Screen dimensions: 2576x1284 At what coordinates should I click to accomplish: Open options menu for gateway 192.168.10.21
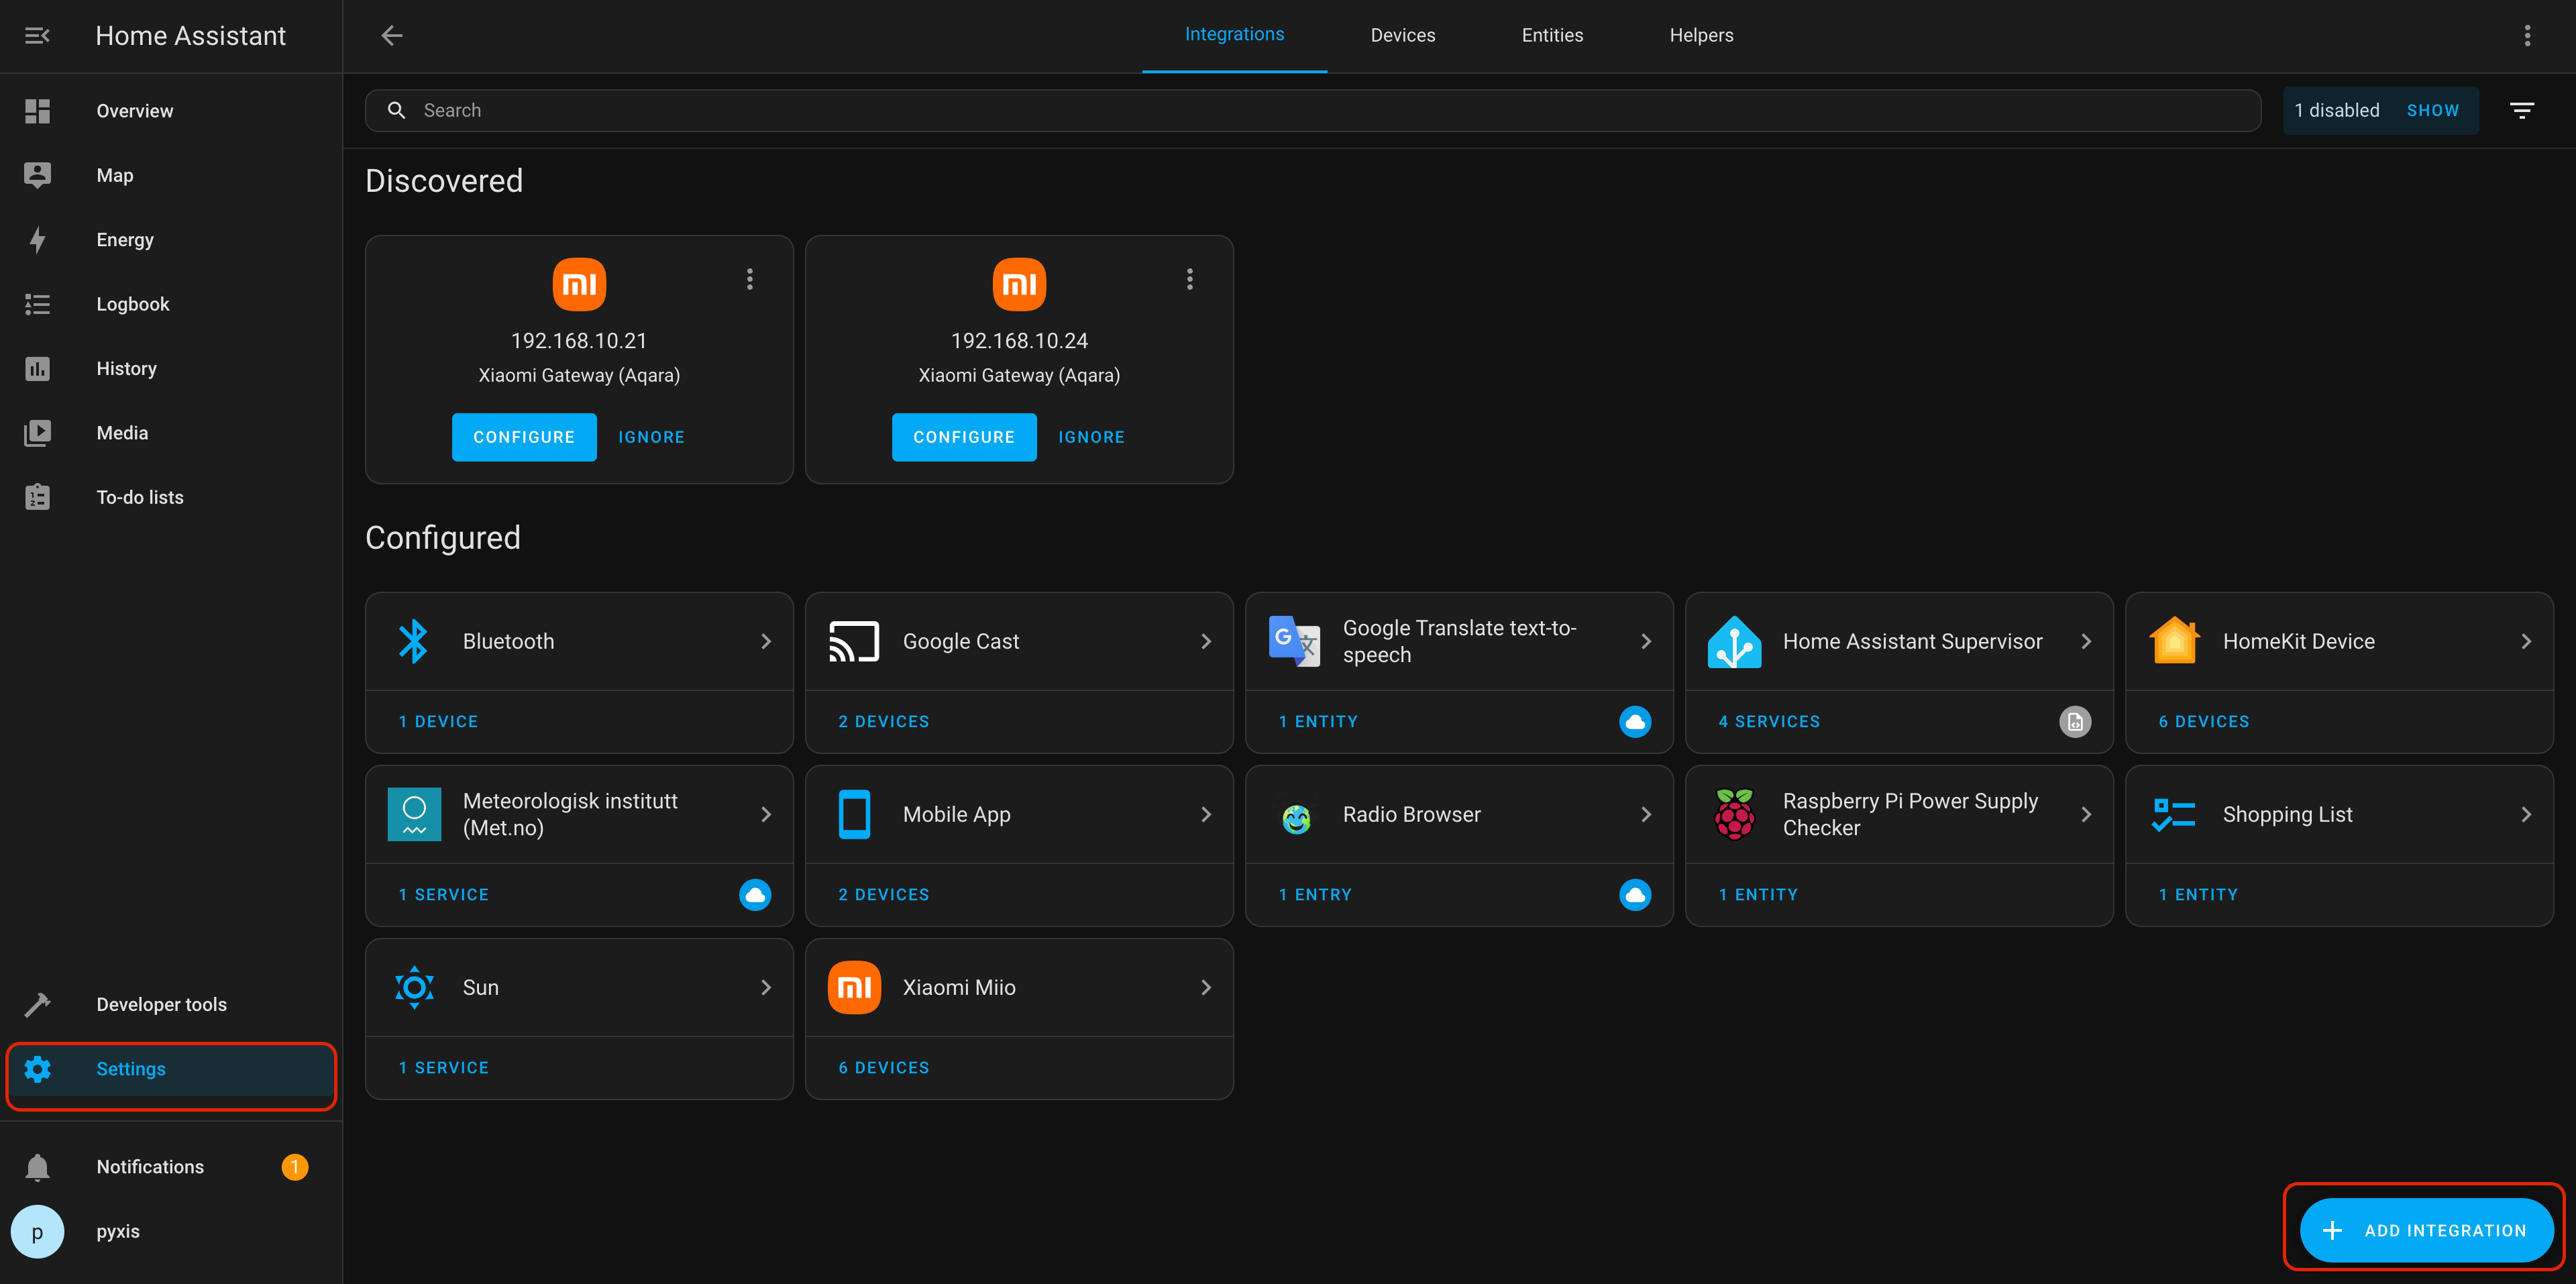pyautogui.click(x=749, y=279)
